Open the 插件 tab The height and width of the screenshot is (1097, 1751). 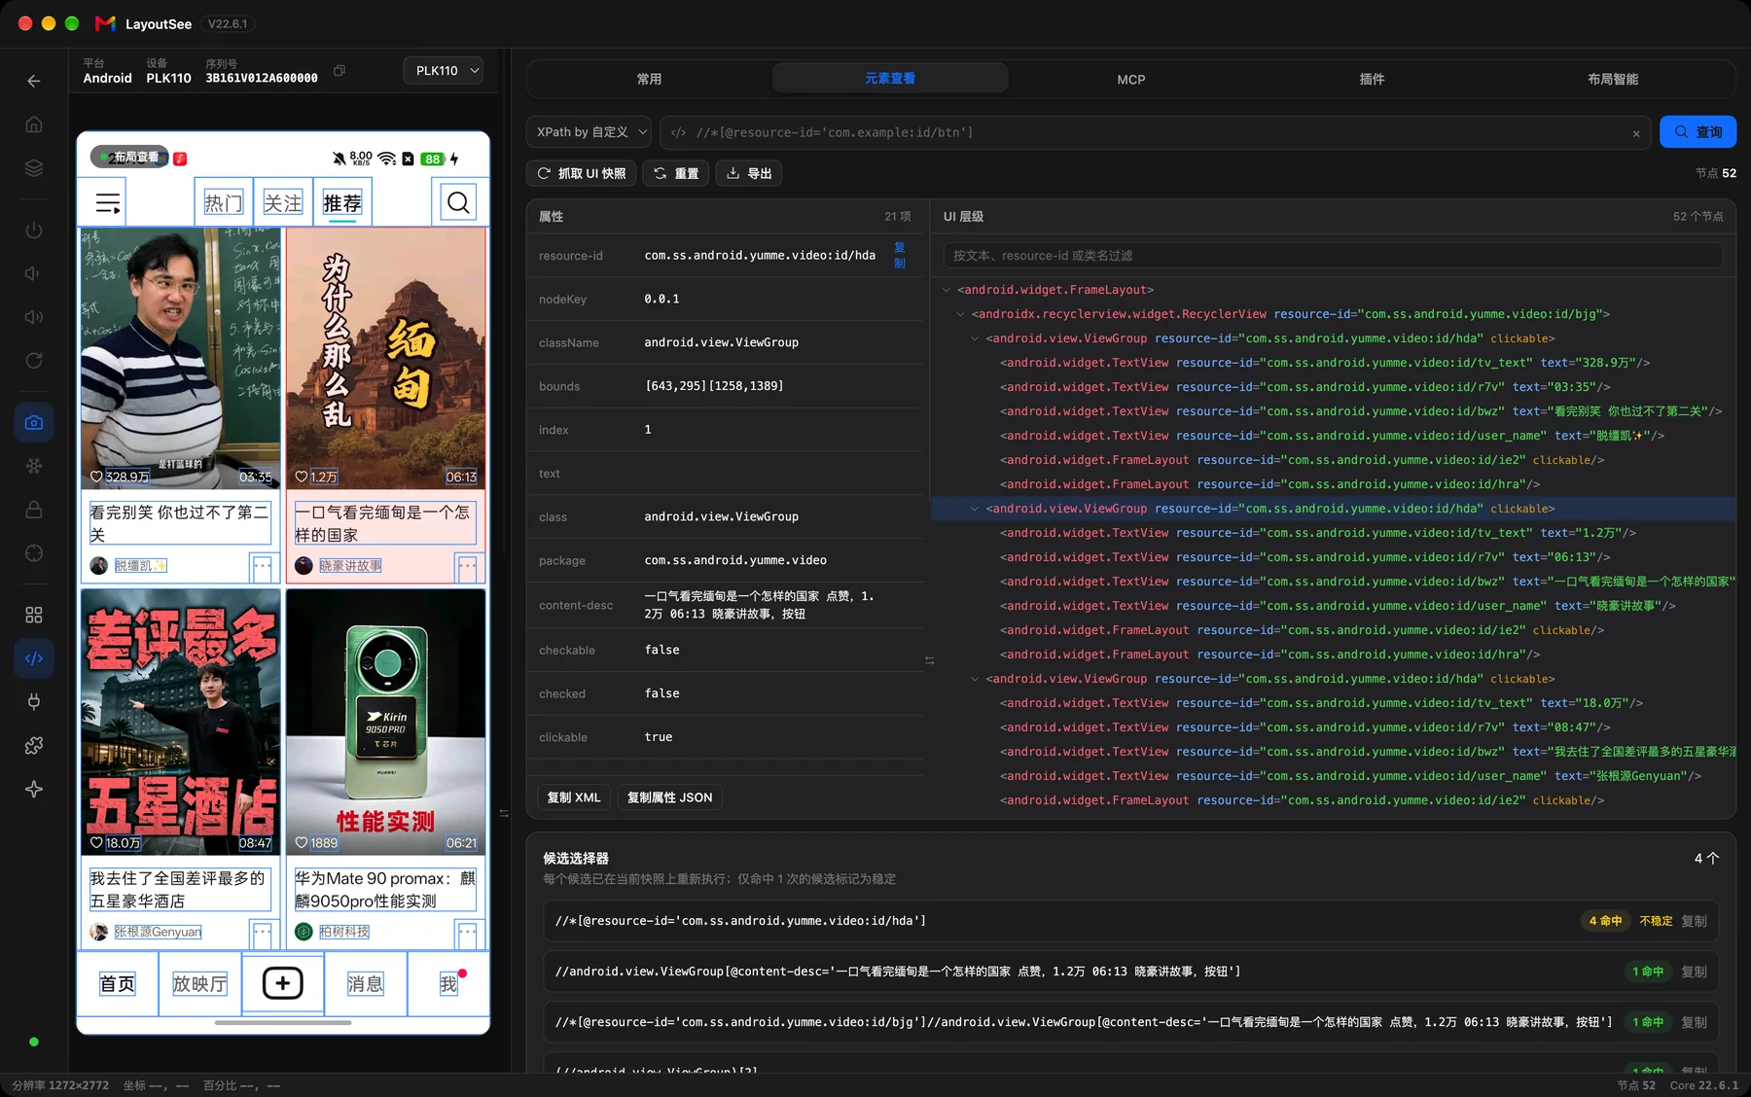tap(1372, 79)
